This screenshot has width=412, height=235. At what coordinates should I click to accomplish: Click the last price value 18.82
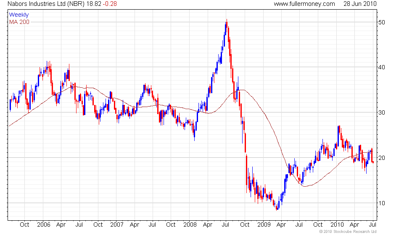tap(94, 4)
